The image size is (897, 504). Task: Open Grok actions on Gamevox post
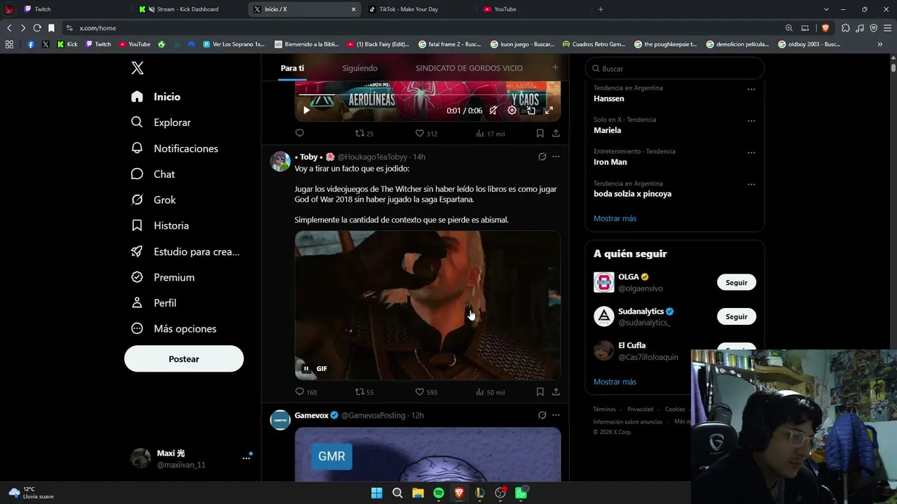pos(542,415)
